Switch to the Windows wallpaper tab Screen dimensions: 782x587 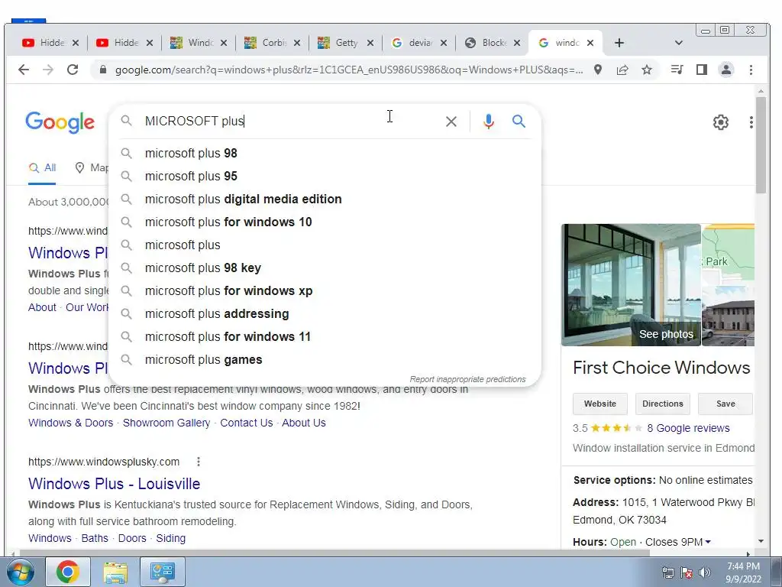(199, 43)
